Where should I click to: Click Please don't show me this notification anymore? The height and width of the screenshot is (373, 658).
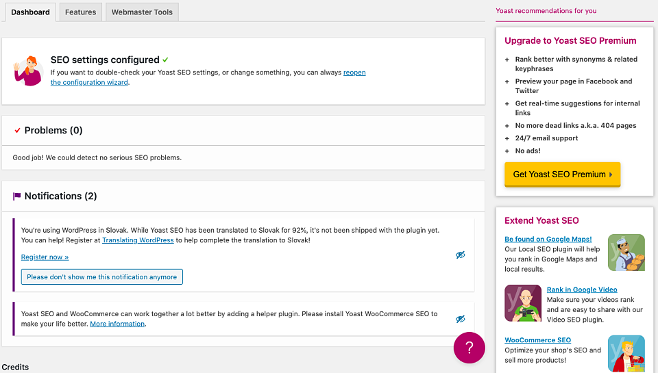[x=102, y=277]
